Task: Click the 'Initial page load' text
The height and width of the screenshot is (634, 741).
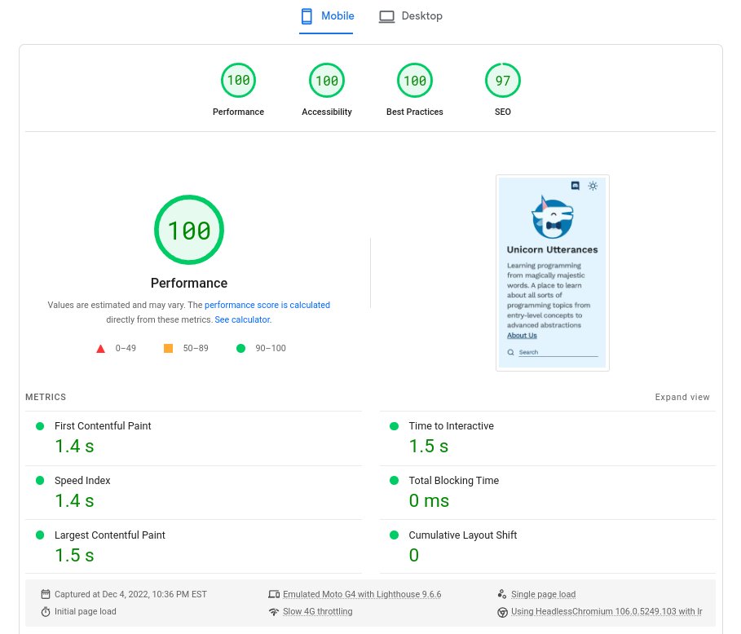Action: [85, 611]
